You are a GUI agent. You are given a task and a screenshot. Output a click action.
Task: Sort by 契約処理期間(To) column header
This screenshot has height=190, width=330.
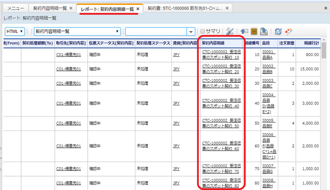pos(37,43)
